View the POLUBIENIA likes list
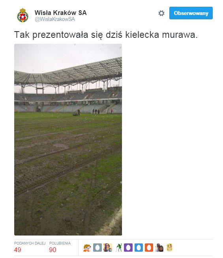This screenshot has height=258, width=223. pyautogui.click(x=60, y=243)
